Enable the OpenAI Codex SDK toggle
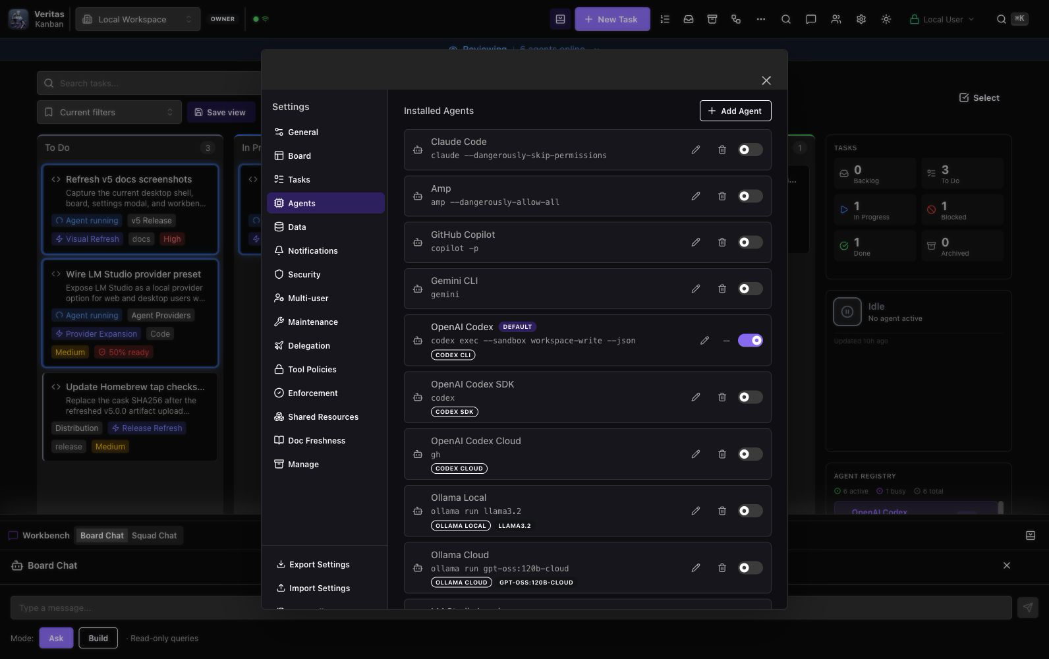Viewport: 1049px width, 659px height. click(750, 397)
